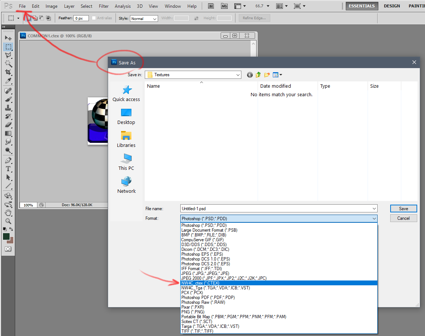This screenshot has width=425, height=336.
Task: Select the Move tool
Action: click(8, 38)
